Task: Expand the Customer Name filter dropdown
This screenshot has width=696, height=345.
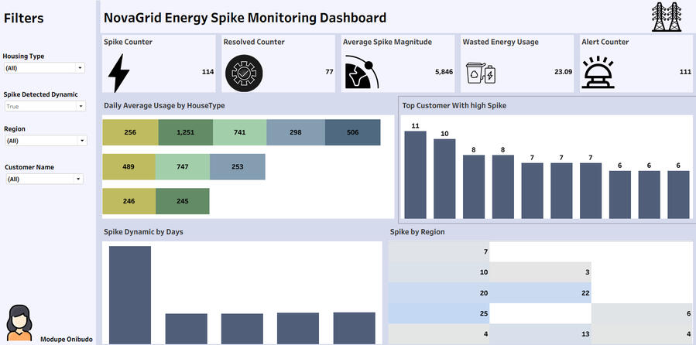Action: 43,179
